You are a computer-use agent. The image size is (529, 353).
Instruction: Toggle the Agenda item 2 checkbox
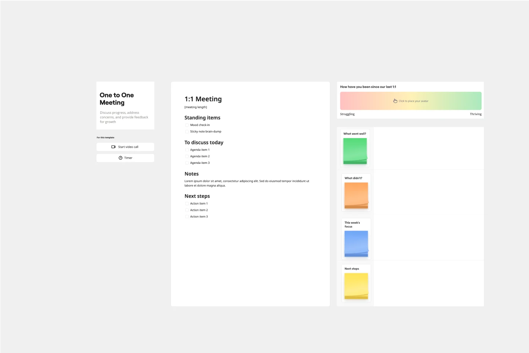coord(187,156)
